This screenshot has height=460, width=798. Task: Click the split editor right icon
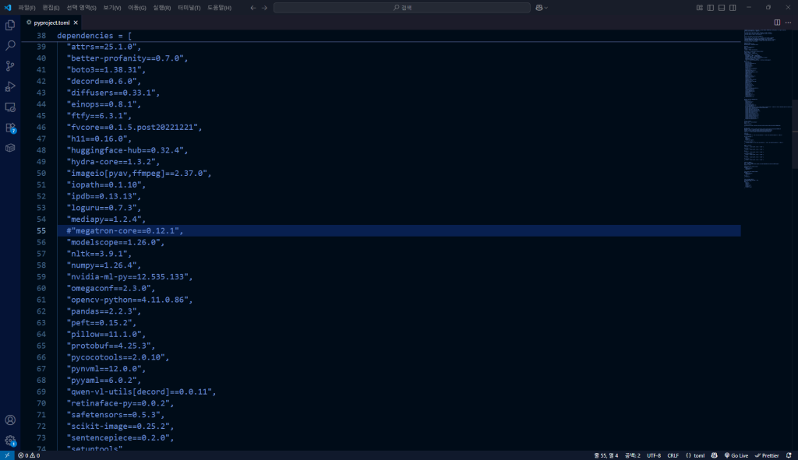point(777,23)
